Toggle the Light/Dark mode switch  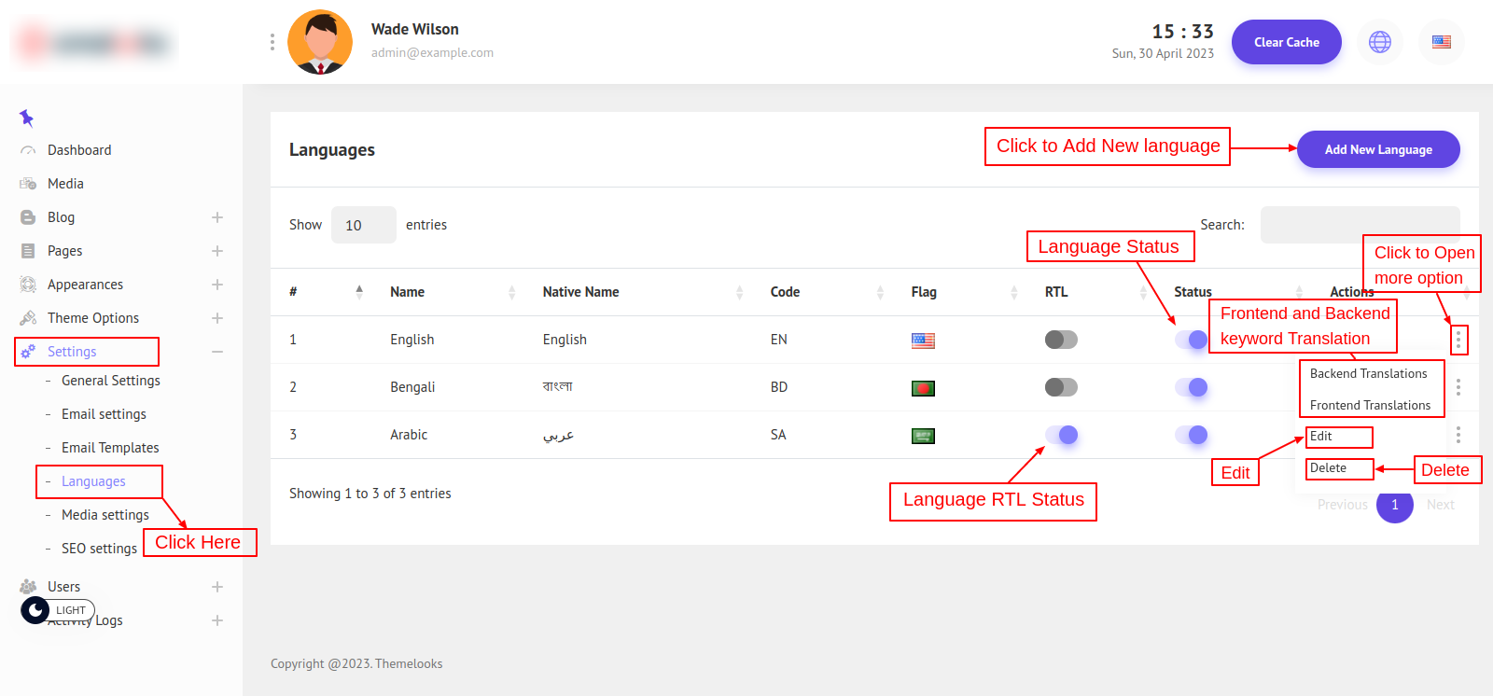[35, 610]
